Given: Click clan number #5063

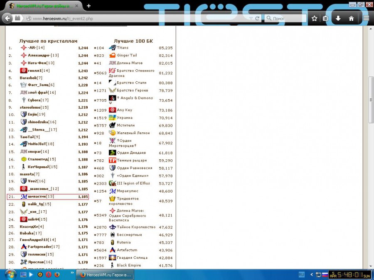Looking at the screenshot, I should pyautogui.click(x=100, y=73).
